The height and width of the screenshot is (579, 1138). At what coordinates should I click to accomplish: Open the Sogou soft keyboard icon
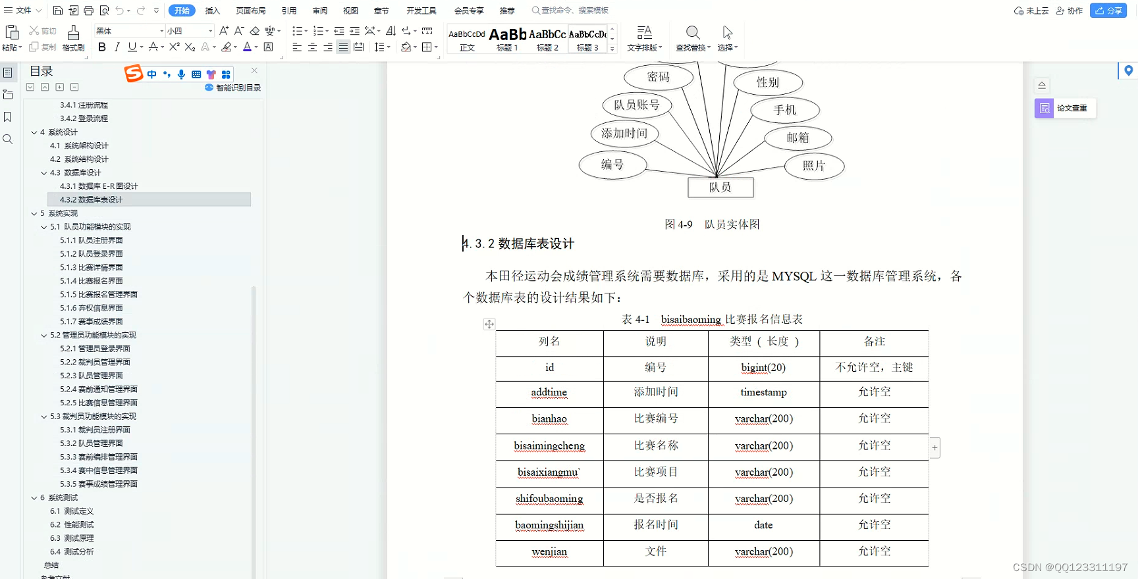tap(196, 74)
